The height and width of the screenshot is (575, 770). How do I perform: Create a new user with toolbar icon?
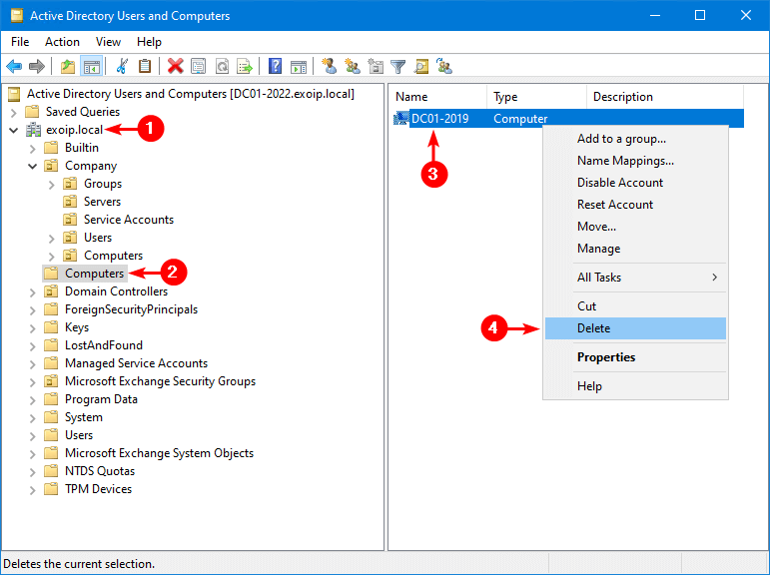pos(329,66)
